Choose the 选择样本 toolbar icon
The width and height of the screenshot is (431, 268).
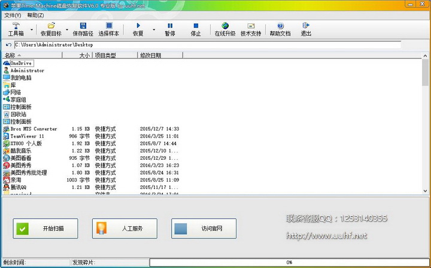click(109, 26)
